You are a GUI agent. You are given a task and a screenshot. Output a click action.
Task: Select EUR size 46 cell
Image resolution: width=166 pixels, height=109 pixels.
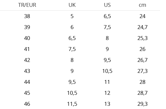(x=27, y=104)
